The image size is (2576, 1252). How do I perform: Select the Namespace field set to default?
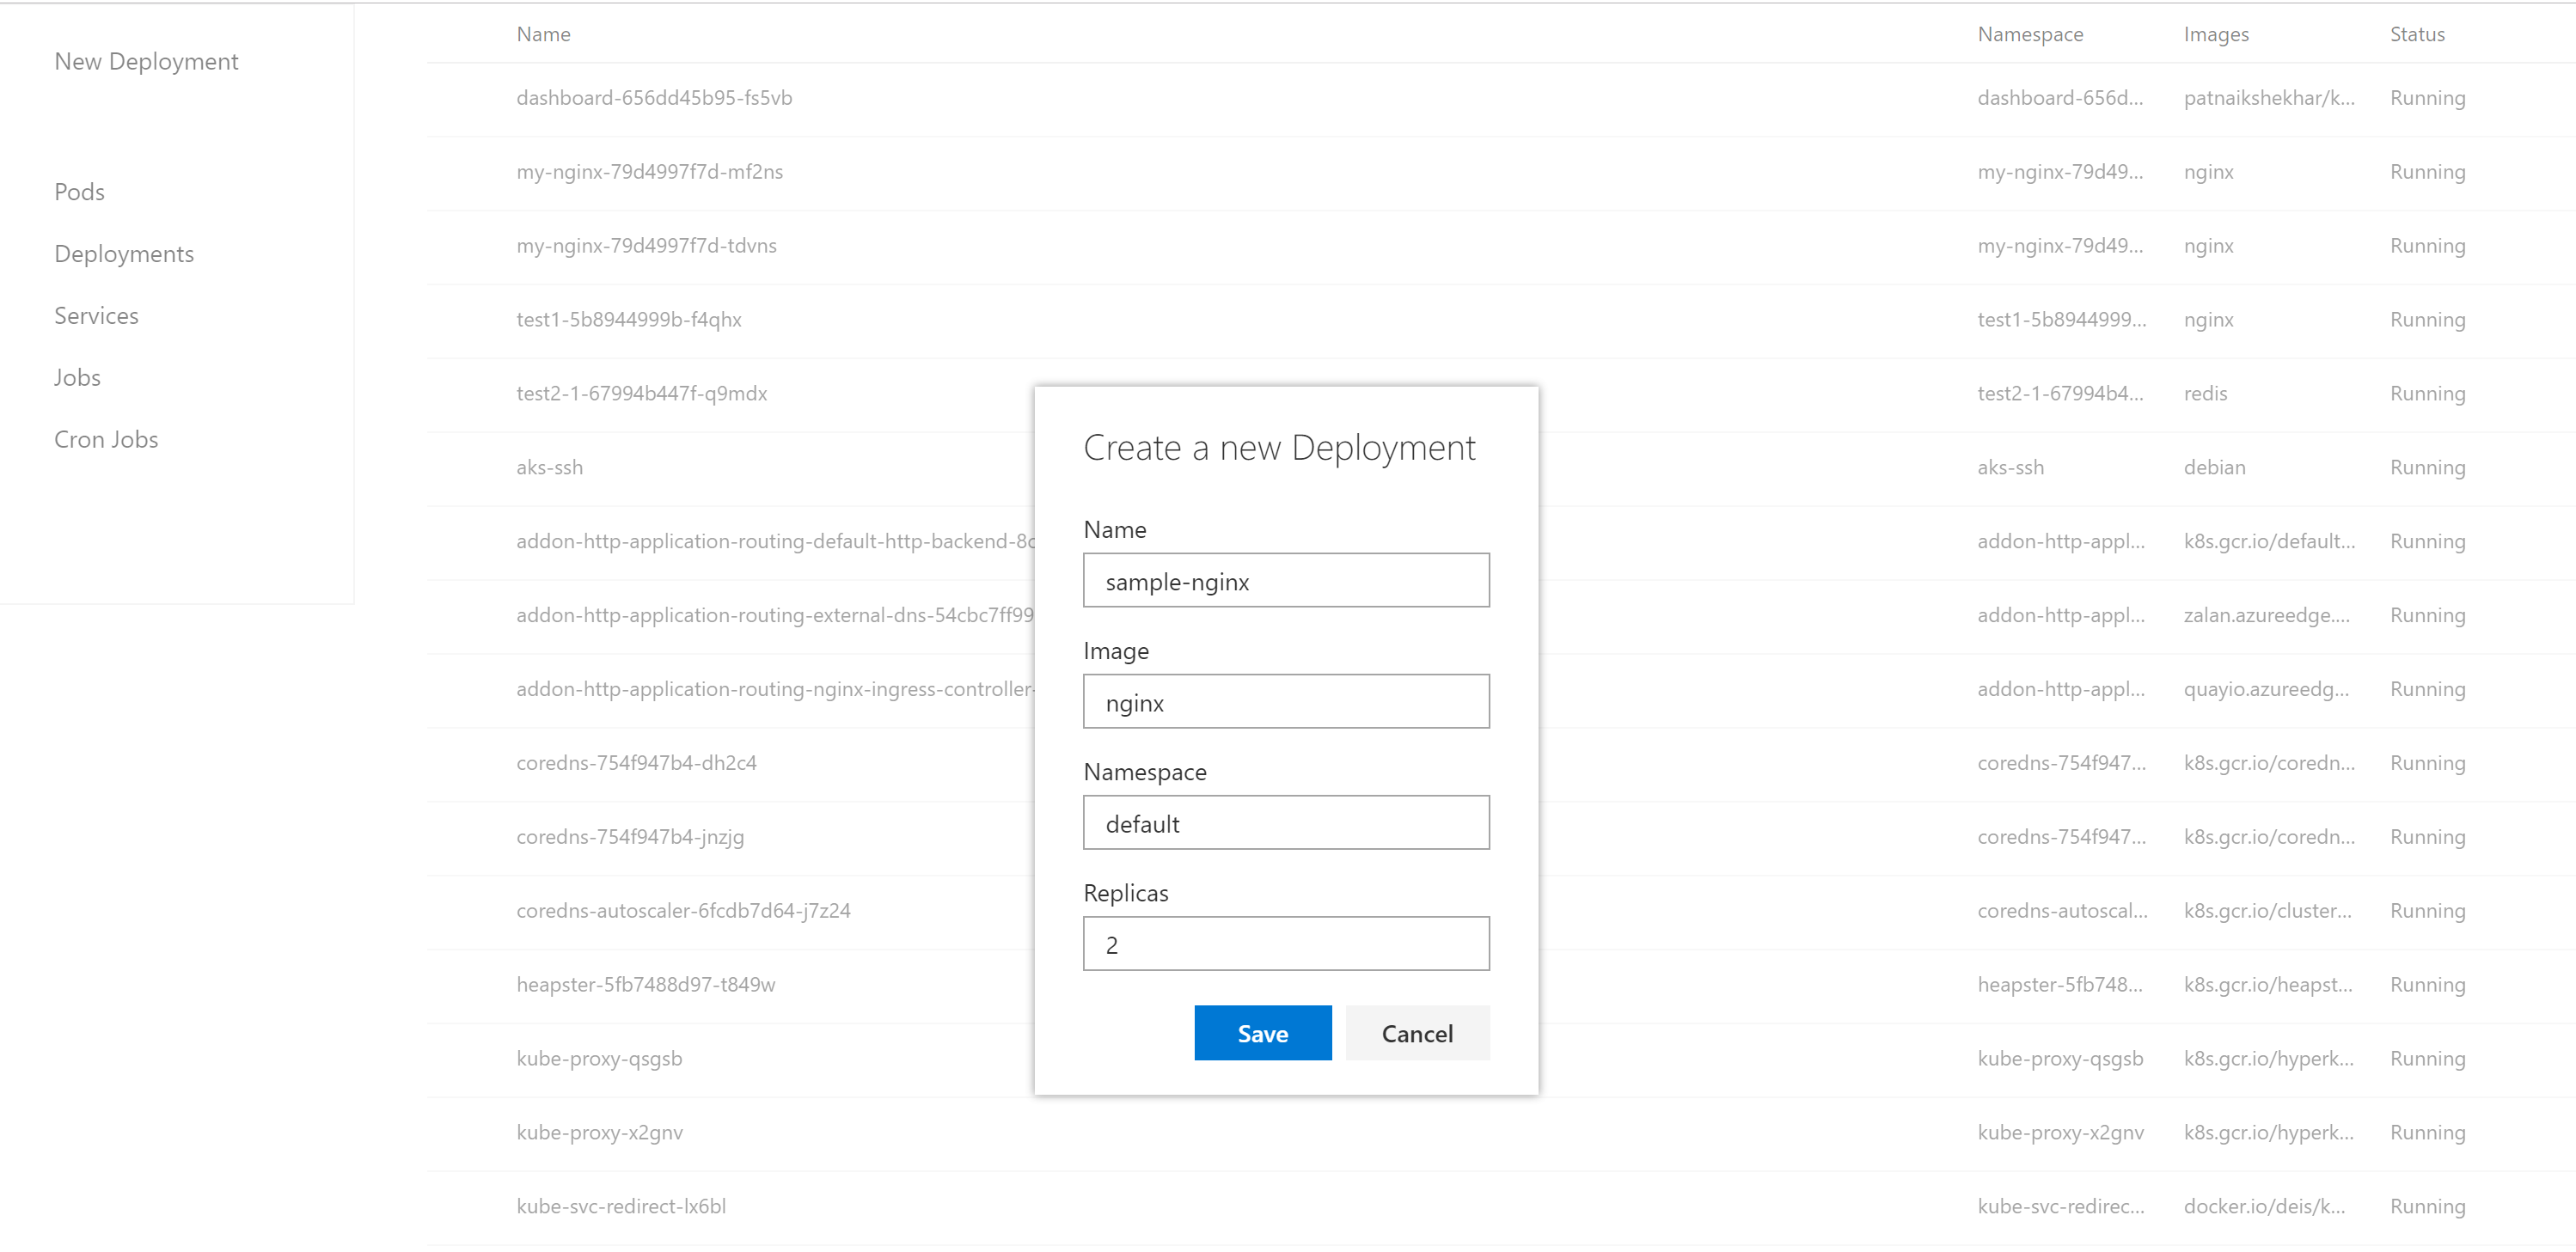point(1286,822)
